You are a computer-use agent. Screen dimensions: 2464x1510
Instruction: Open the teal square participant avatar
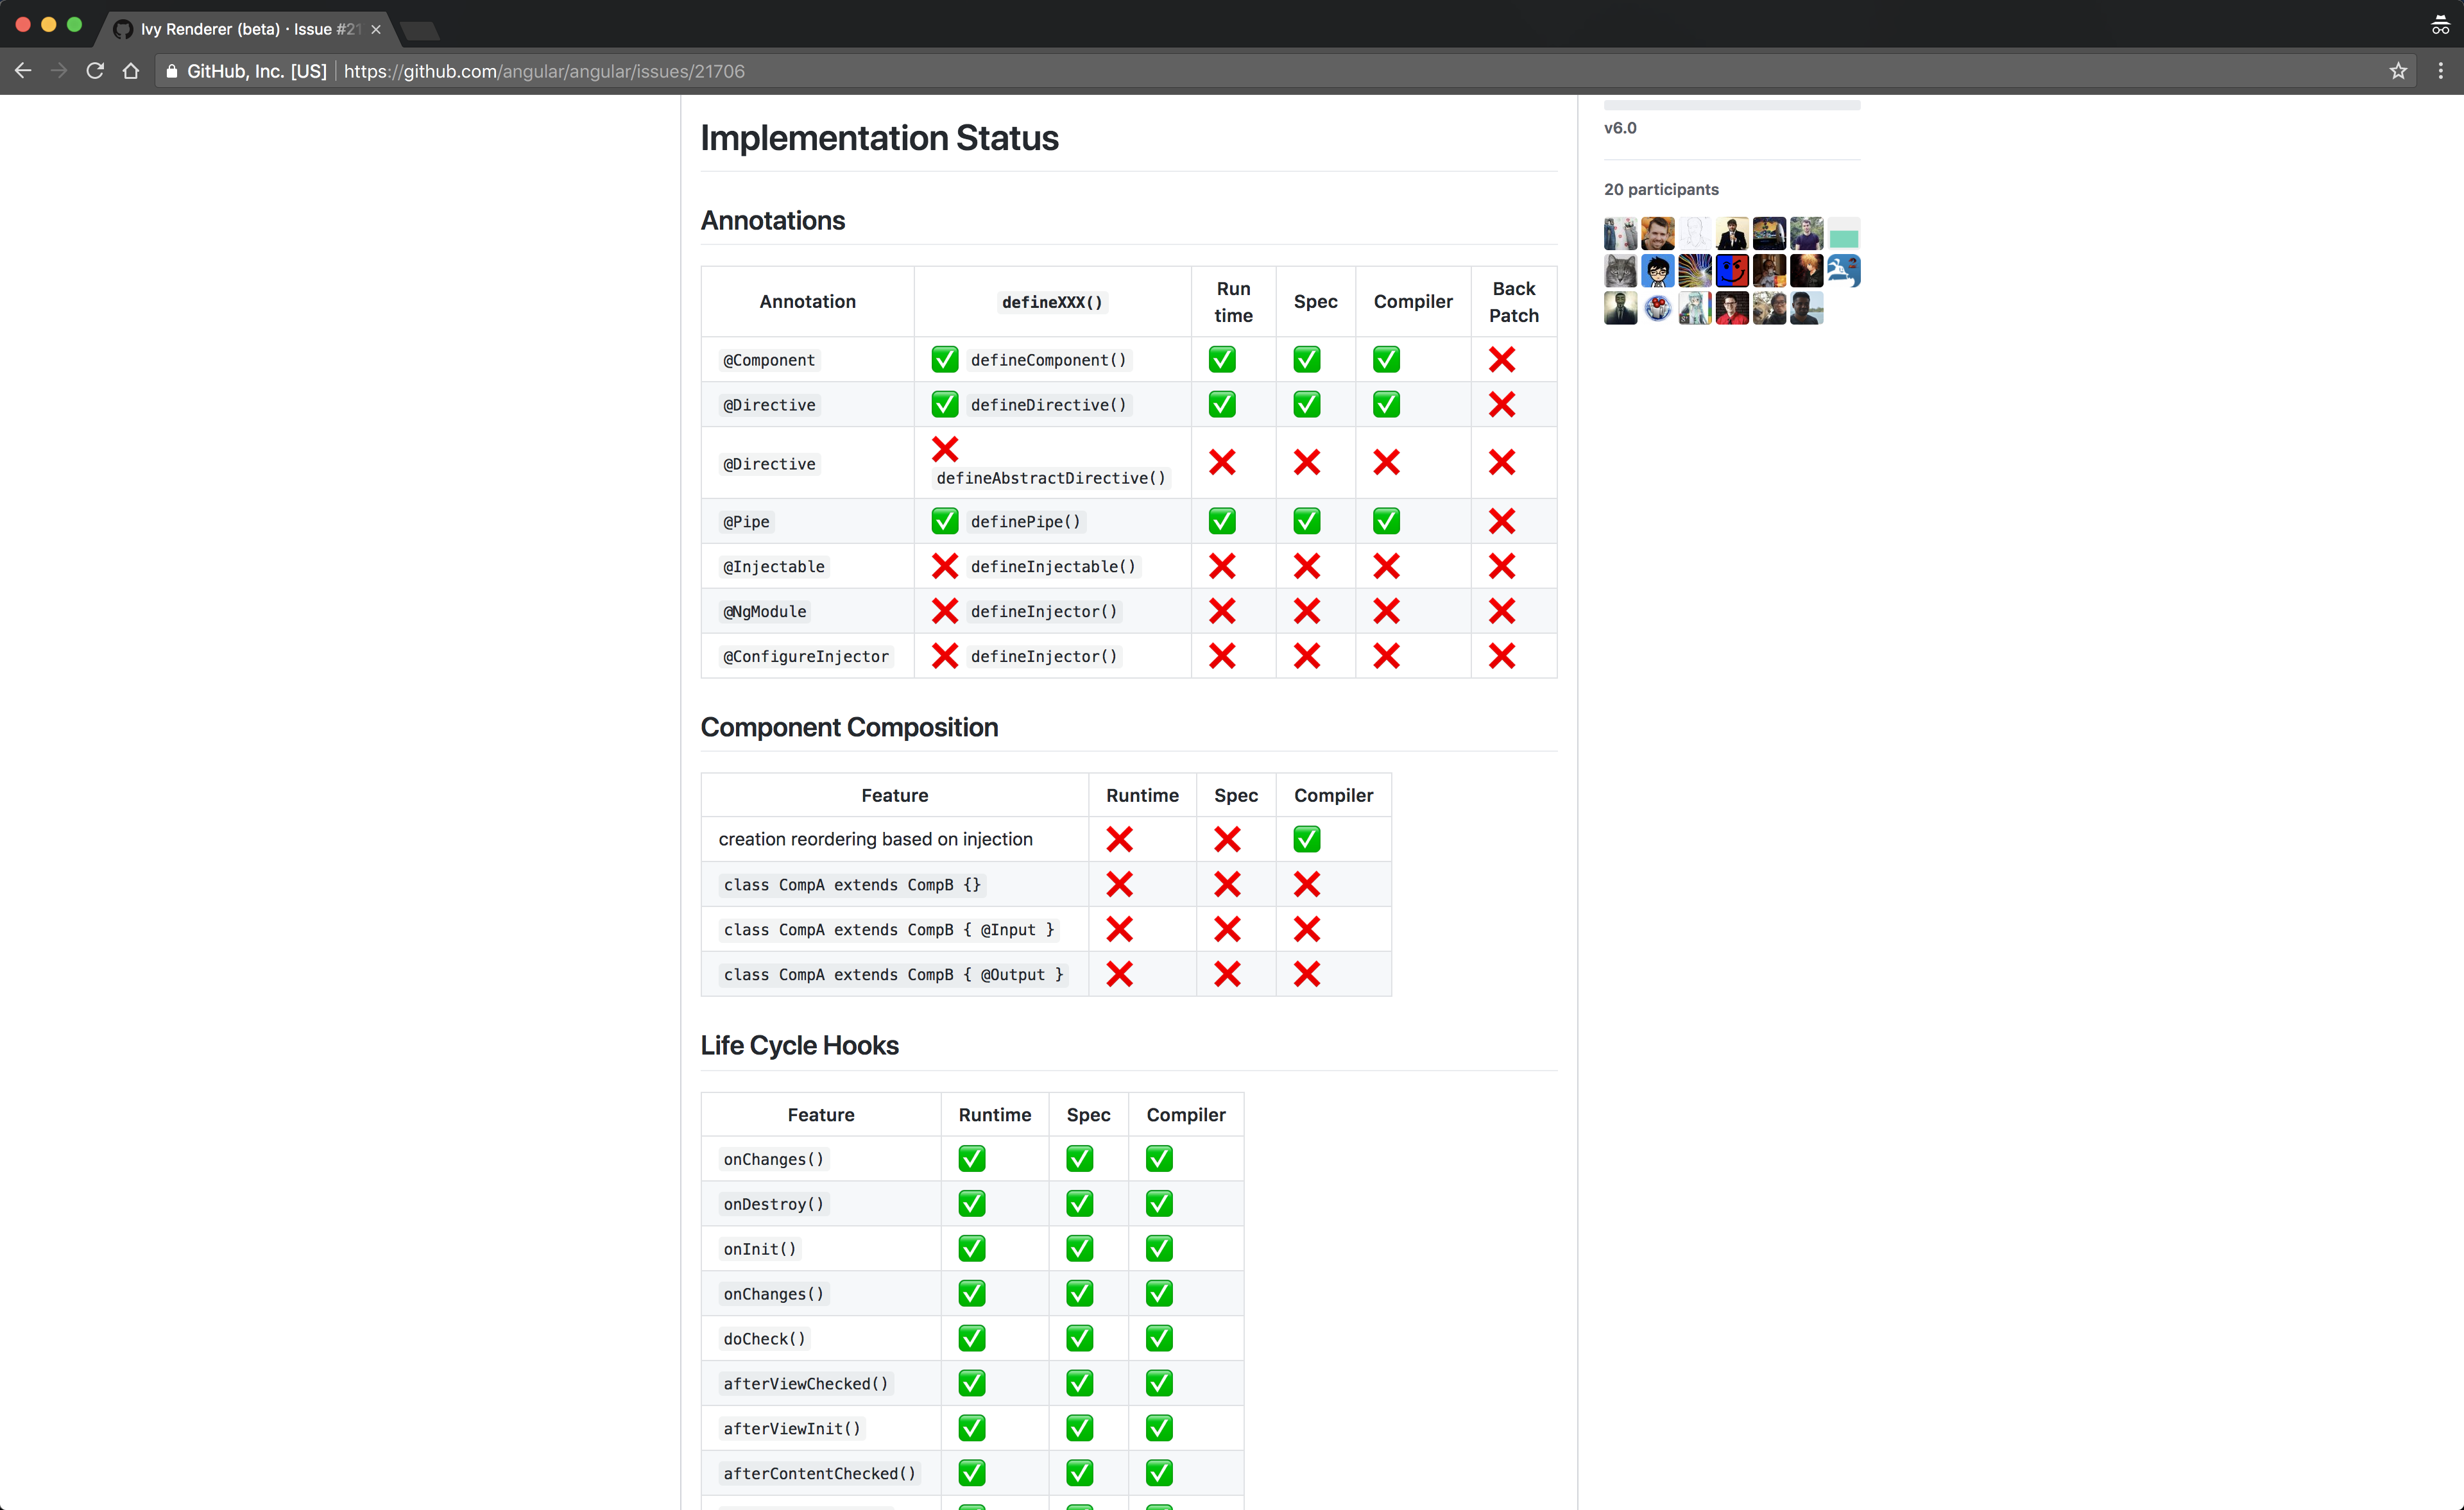pyautogui.click(x=1844, y=234)
